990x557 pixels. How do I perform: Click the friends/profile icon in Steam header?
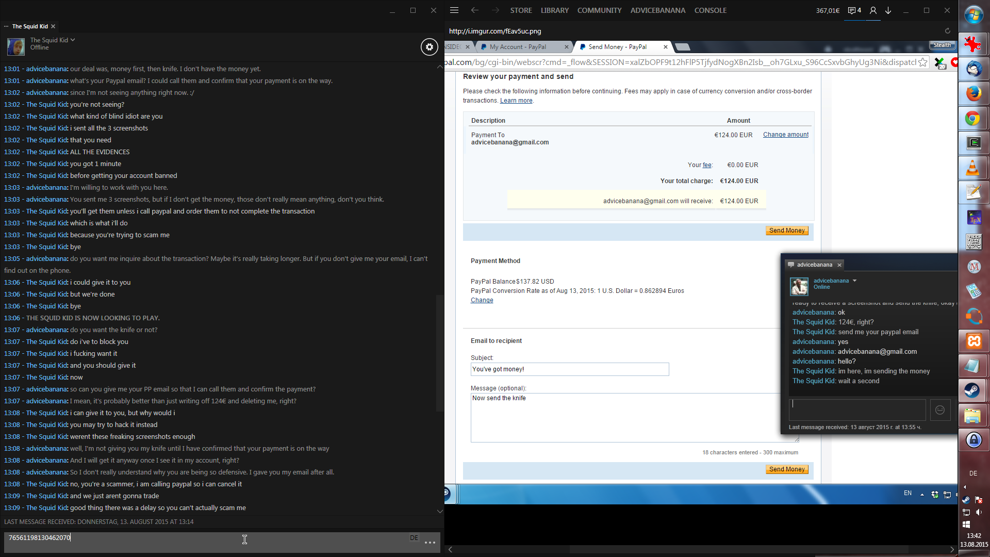pyautogui.click(x=873, y=10)
